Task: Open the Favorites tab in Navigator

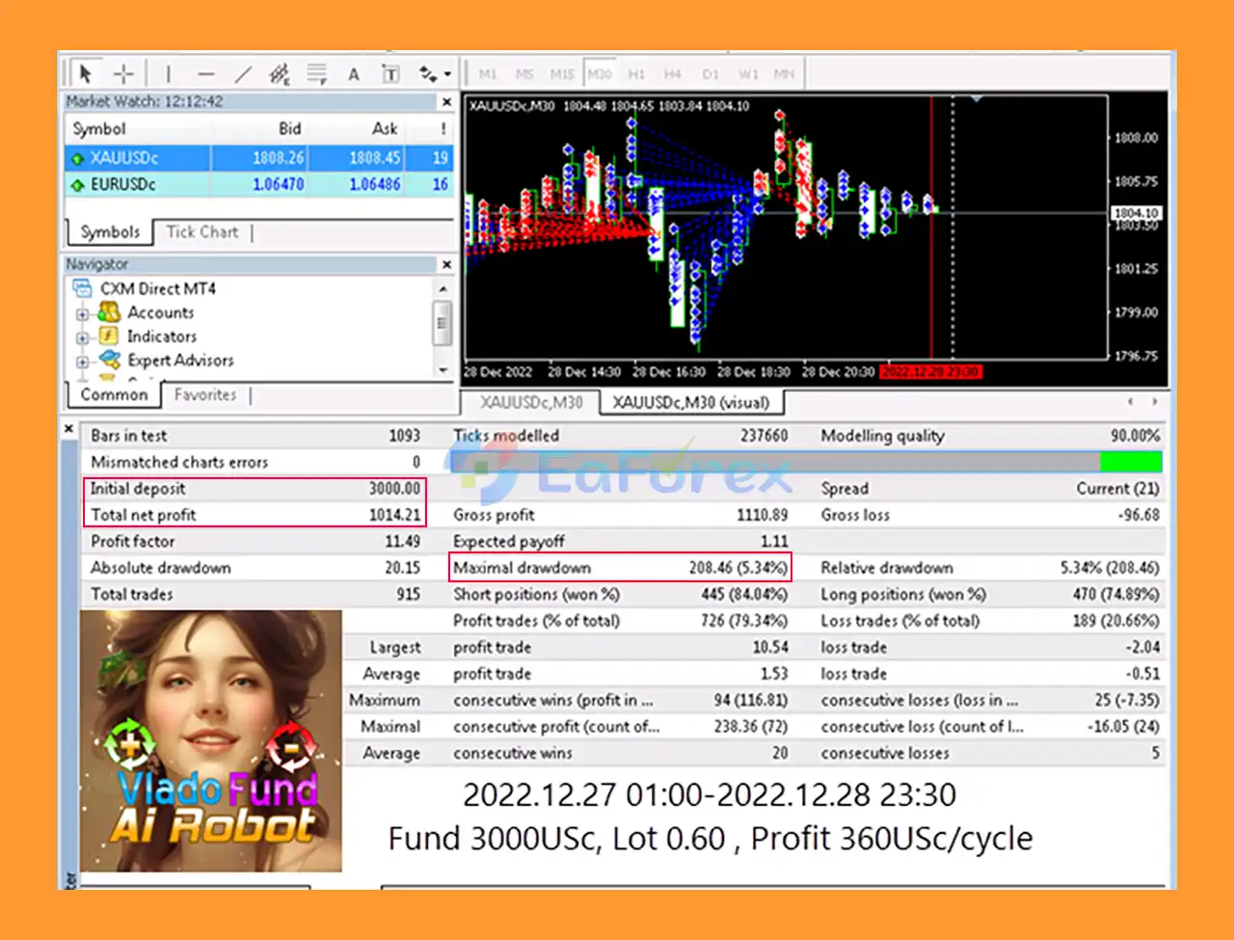Action: (205, 395)
